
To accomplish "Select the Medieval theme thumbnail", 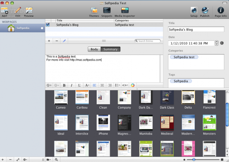I will (x=167, y=122).
